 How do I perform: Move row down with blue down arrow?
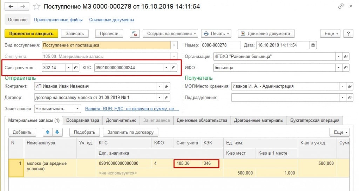(57, 132)
